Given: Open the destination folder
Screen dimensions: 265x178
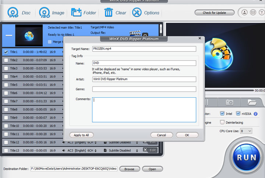Looking at the screenshot, I should pyautogui.click(x=152, y=169).
